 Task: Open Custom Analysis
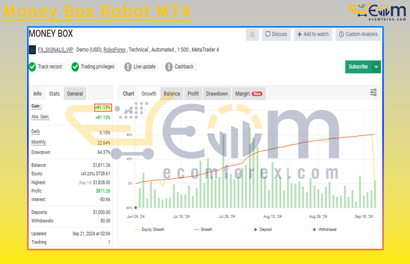(358, 34)
